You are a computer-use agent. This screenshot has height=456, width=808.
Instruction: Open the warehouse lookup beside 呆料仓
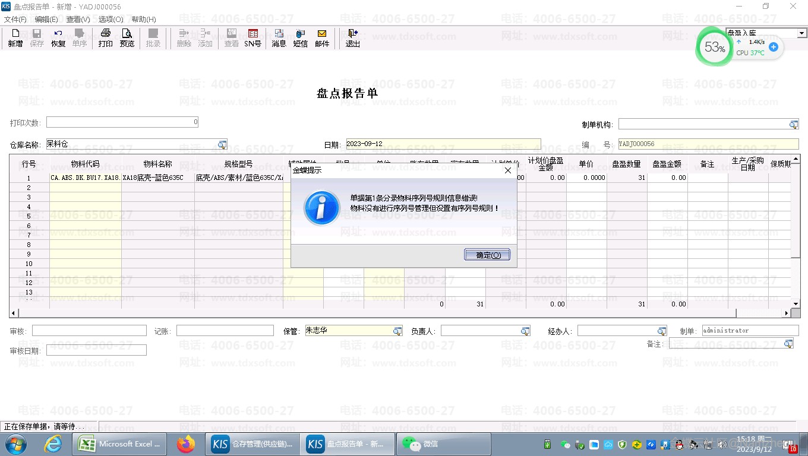(222, 144)
